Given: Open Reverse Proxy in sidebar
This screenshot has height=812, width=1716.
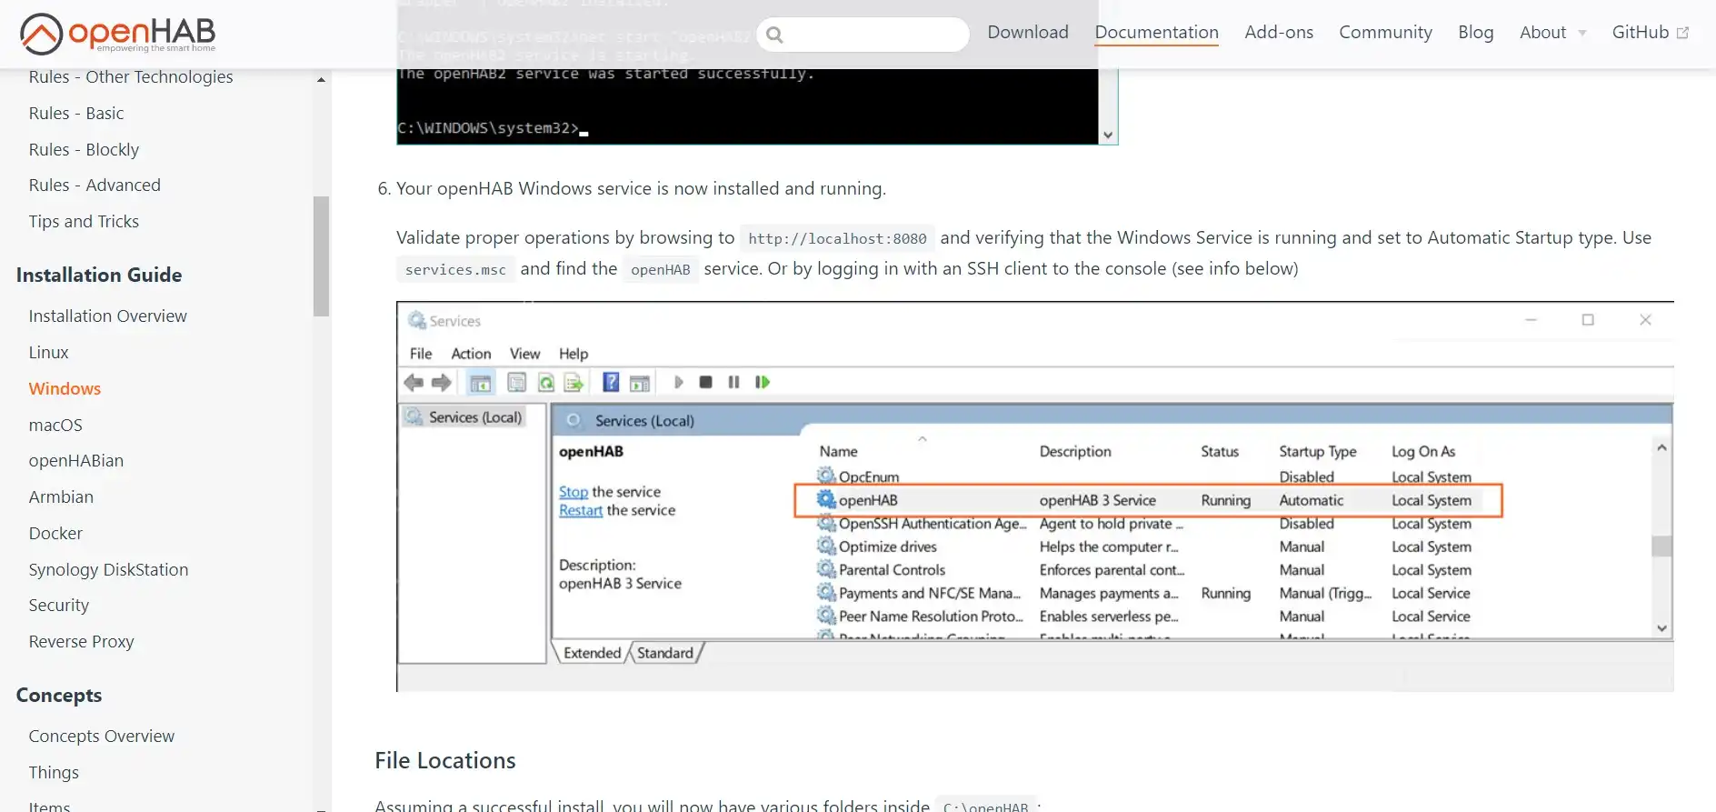Looking at the screenshot, I should pyautogui.click(x=81, y=641).
